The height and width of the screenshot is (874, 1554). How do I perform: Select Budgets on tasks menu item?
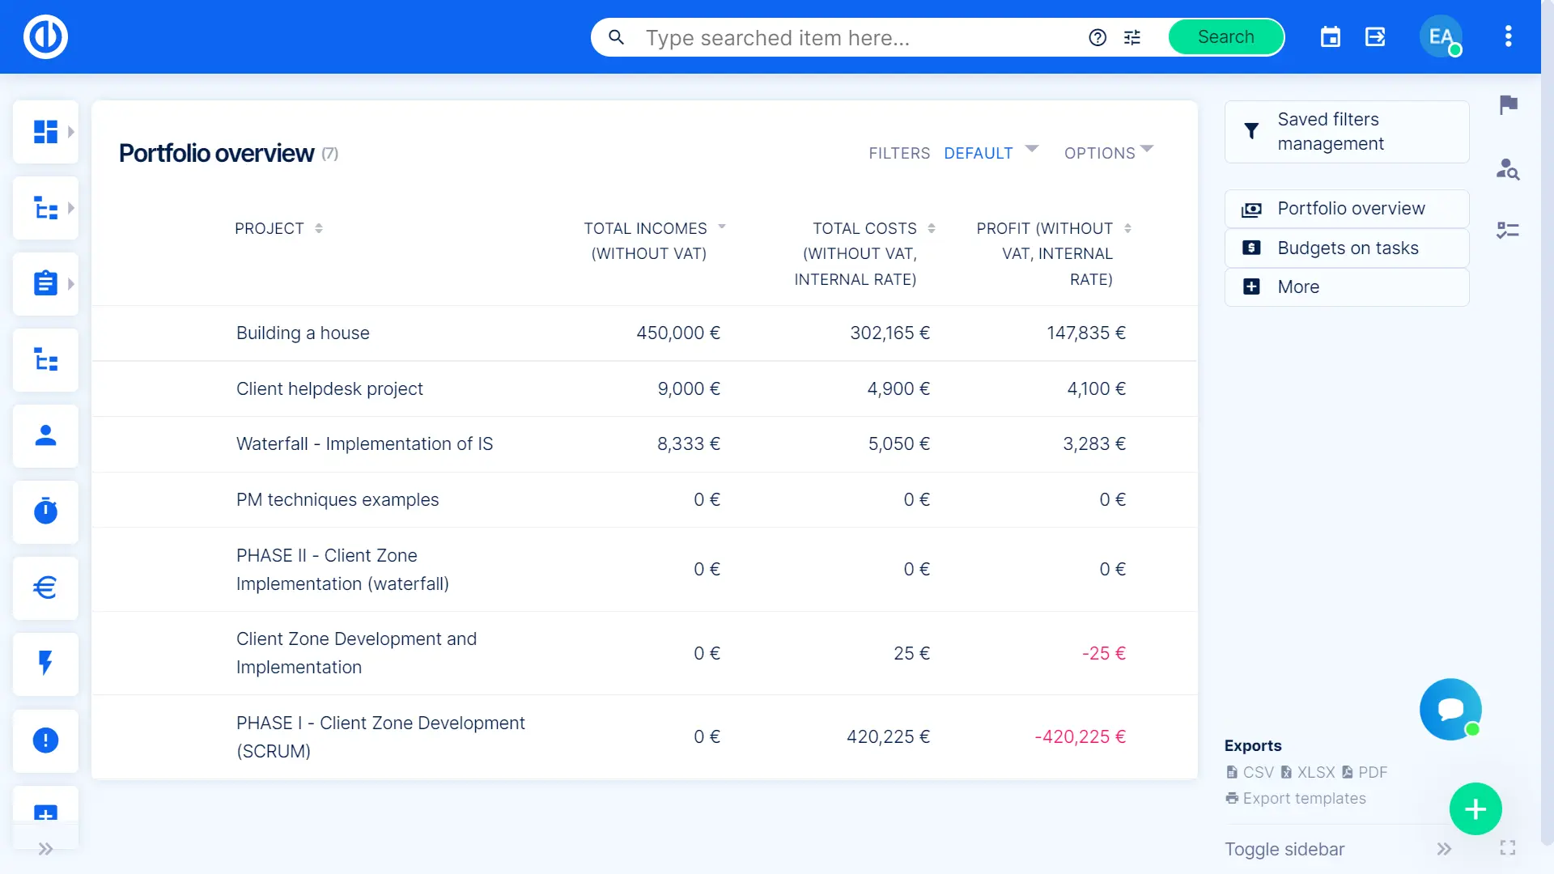pos(1347,248)
